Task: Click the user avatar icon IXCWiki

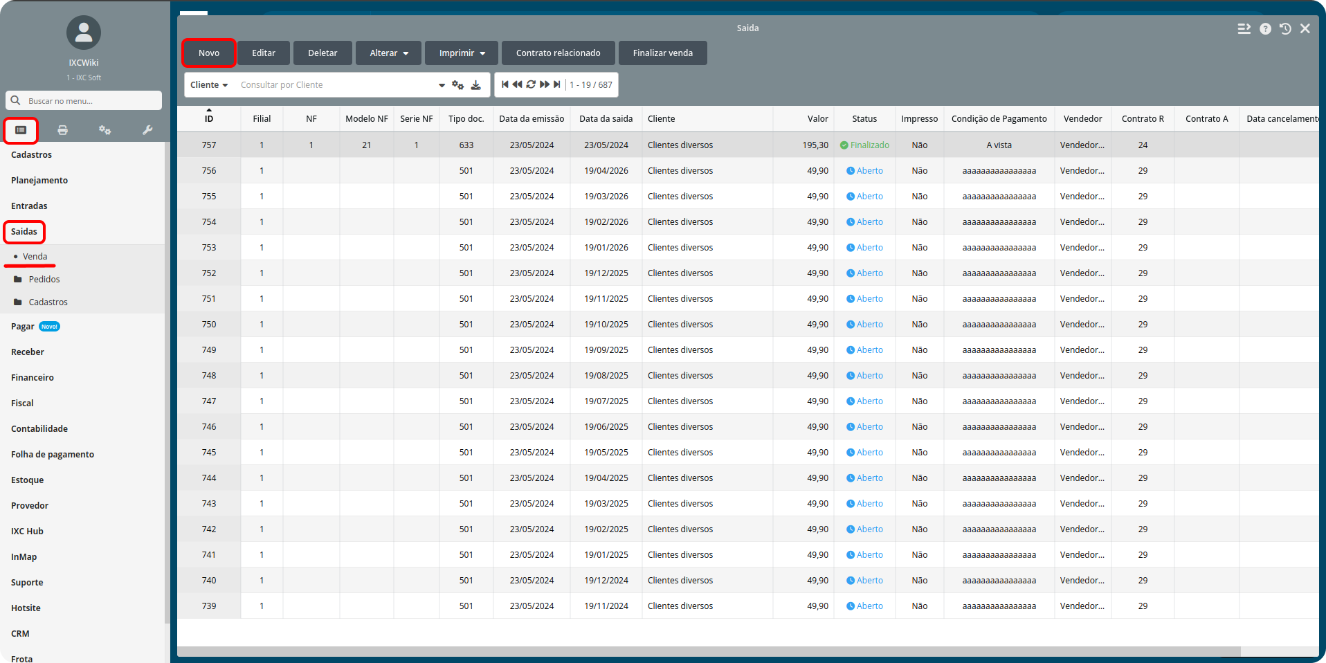Action: coord(84,33)
